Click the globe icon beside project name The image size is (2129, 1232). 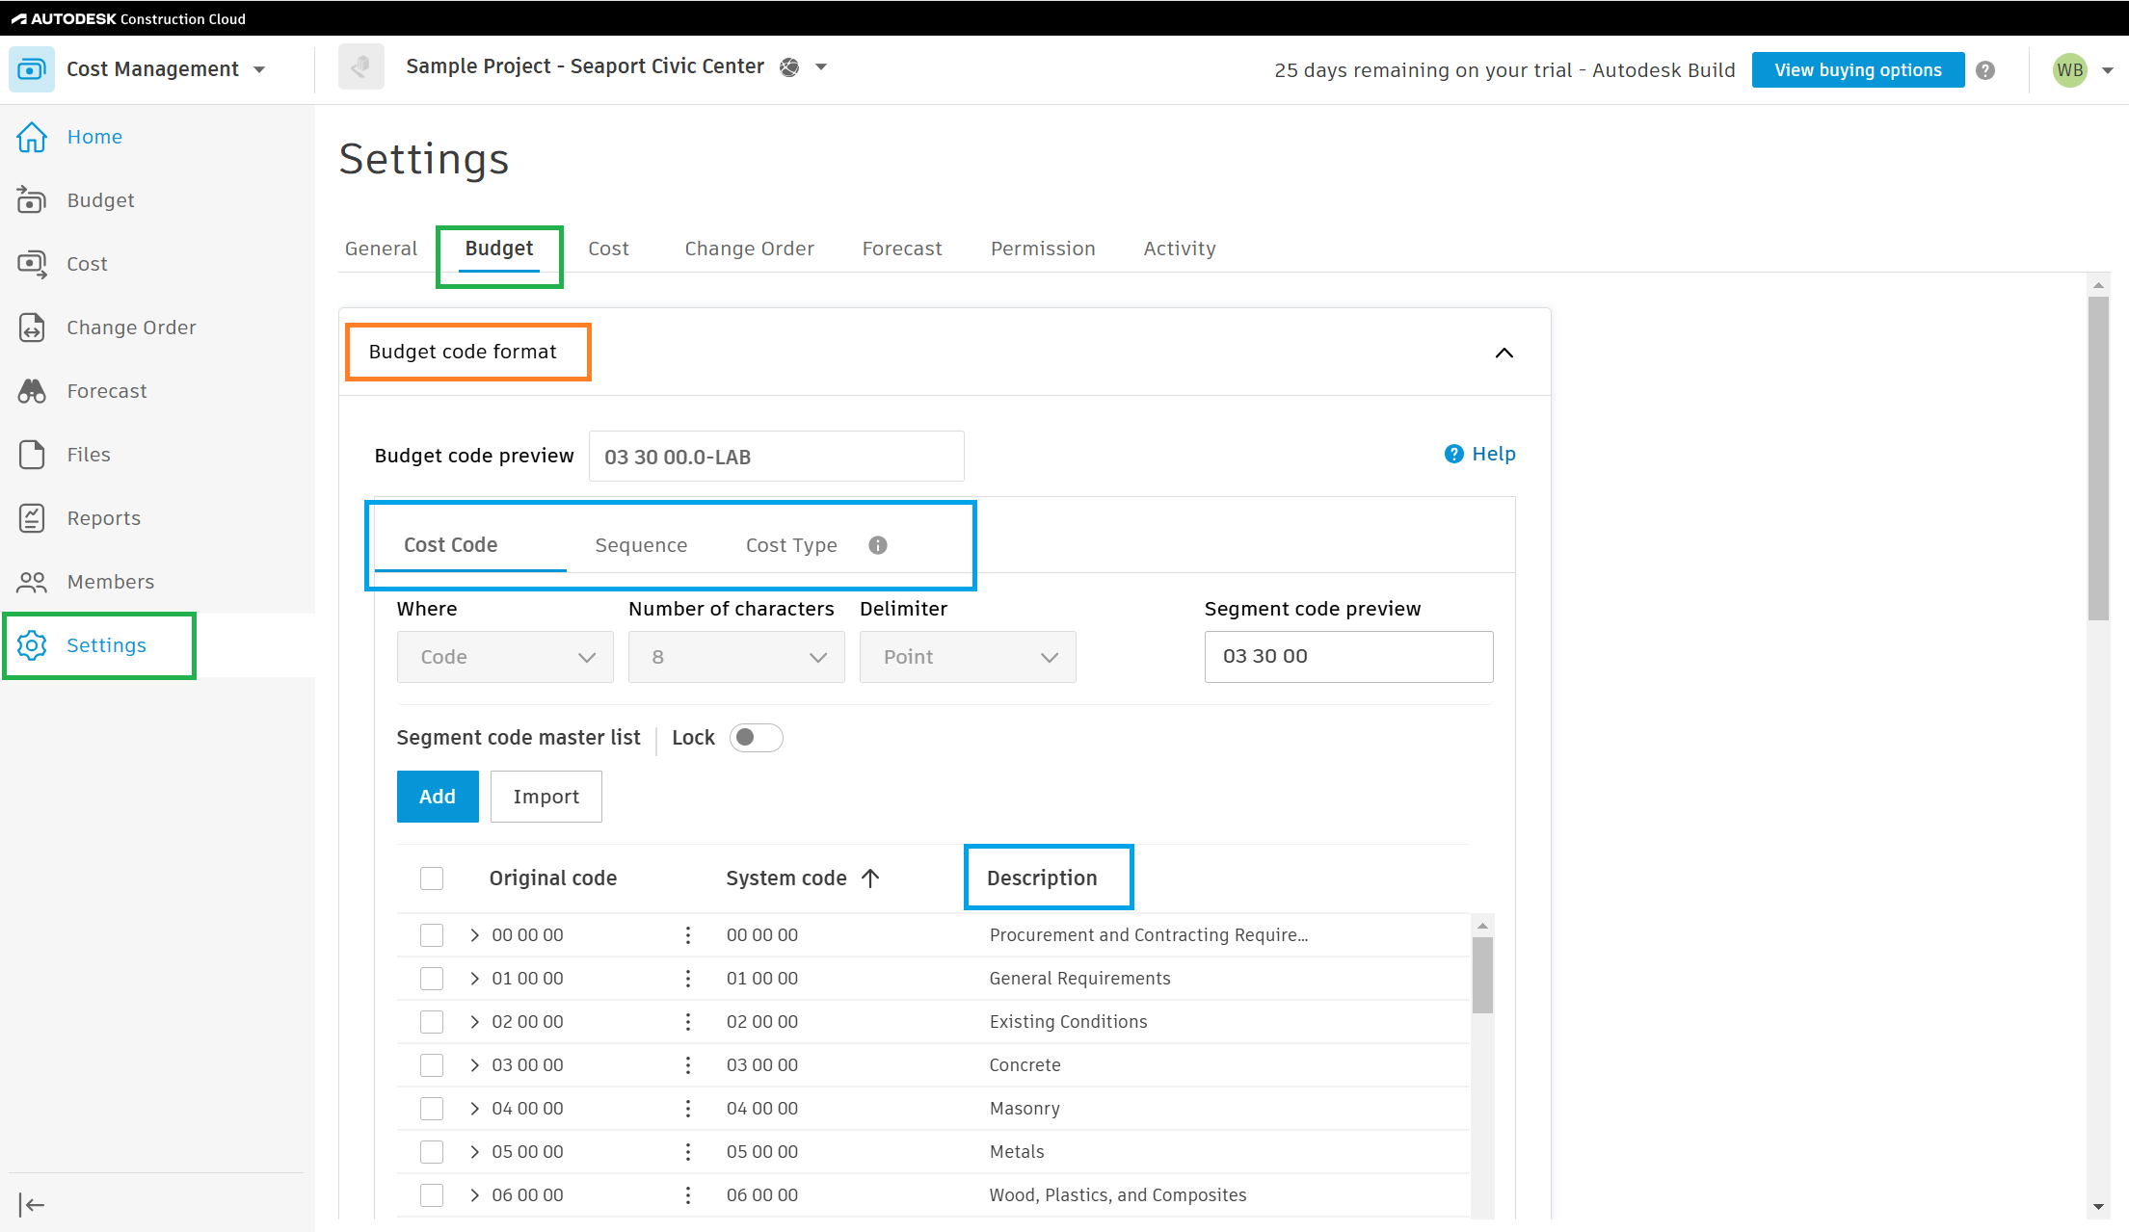pos(789,66)
